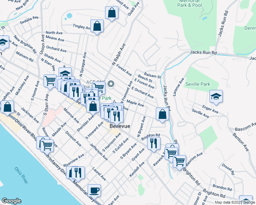Open the restaurant marker near Brighton Rd label

[x=154, y=145]
